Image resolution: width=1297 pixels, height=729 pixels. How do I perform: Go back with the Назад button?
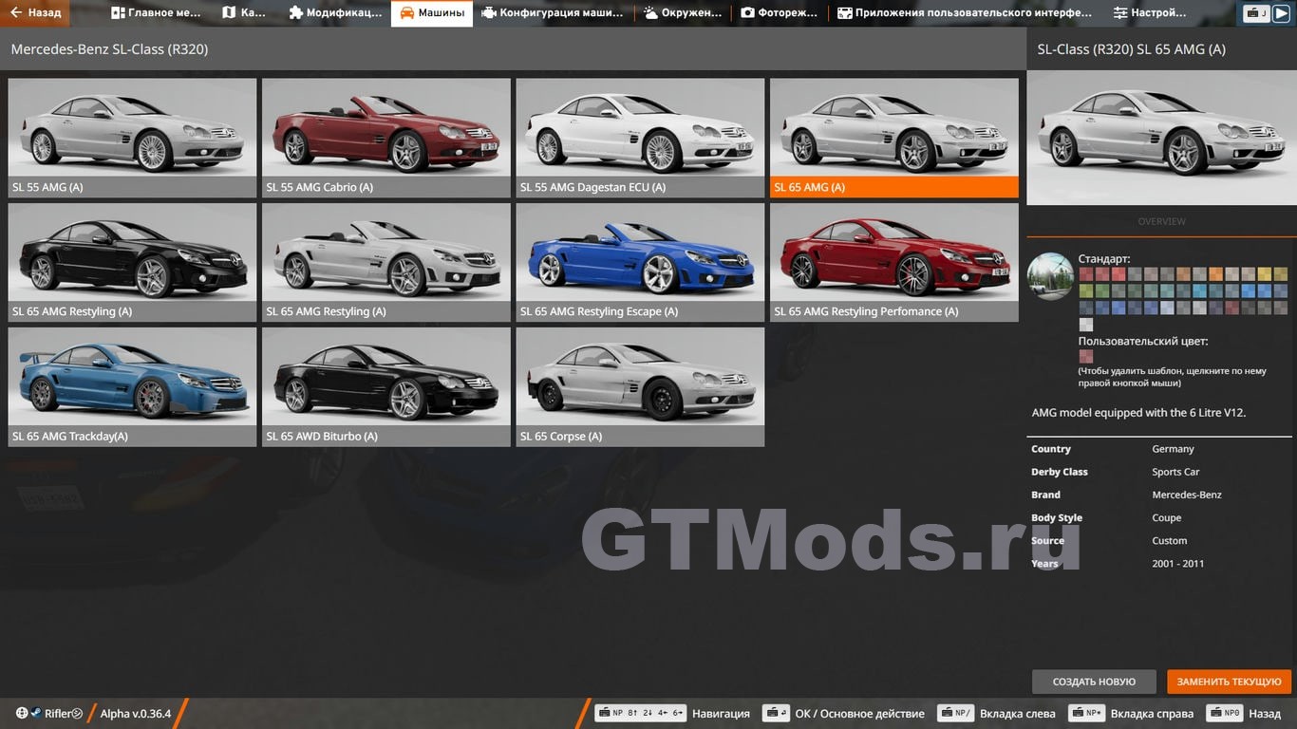tap(35, 13)
